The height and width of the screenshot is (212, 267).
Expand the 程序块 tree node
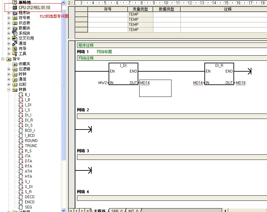pos(9,13)
